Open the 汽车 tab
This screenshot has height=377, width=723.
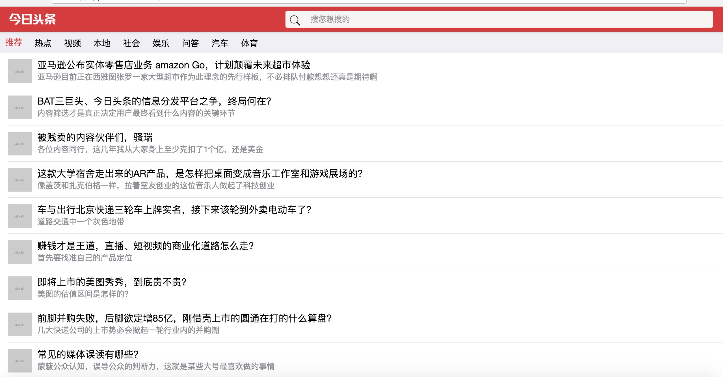coord(220,43)
